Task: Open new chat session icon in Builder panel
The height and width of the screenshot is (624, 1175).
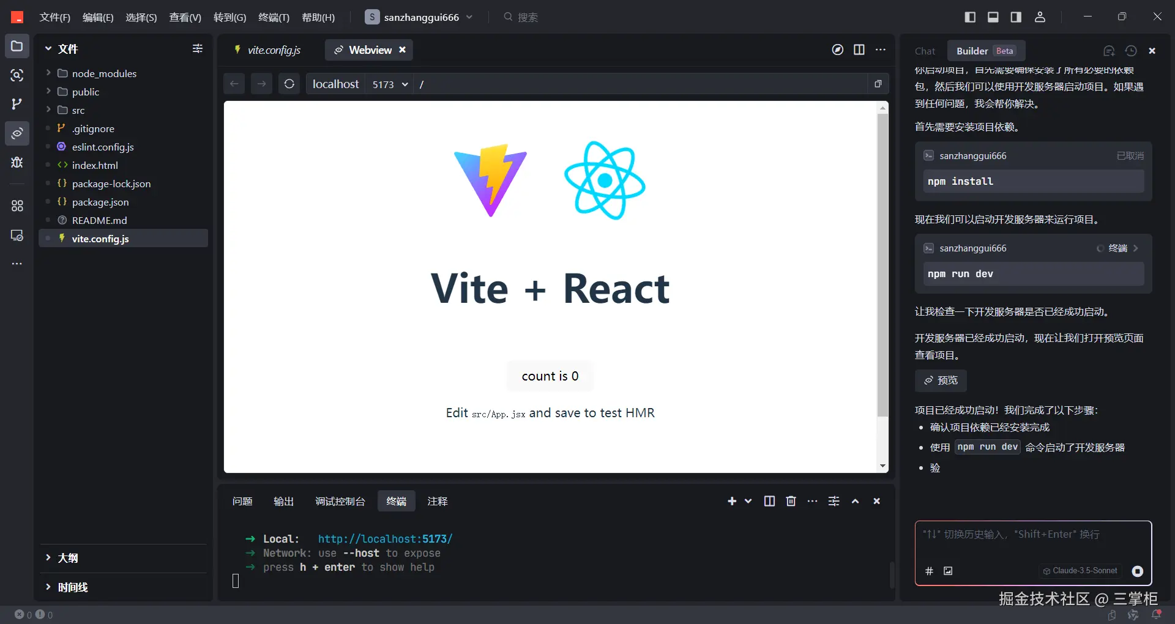Action: 1109,51
